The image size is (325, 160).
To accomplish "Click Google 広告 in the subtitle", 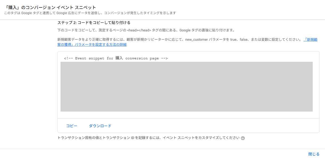I will point(63,13).
